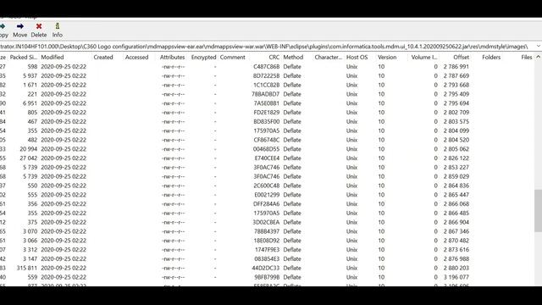Sort by the Files column header

tap(527, 57)
